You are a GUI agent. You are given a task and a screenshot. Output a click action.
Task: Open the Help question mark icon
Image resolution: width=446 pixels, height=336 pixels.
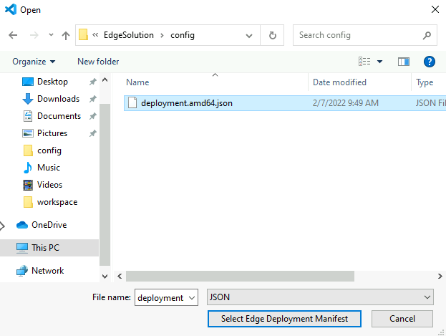(x=430, y=62)
